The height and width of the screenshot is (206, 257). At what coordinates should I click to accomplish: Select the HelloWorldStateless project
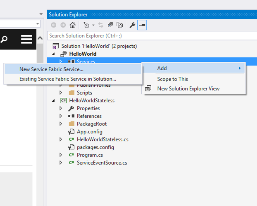(92, 101)
